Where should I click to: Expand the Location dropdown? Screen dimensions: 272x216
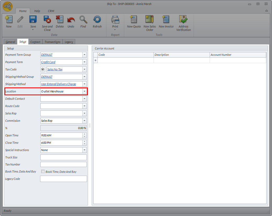84,91
